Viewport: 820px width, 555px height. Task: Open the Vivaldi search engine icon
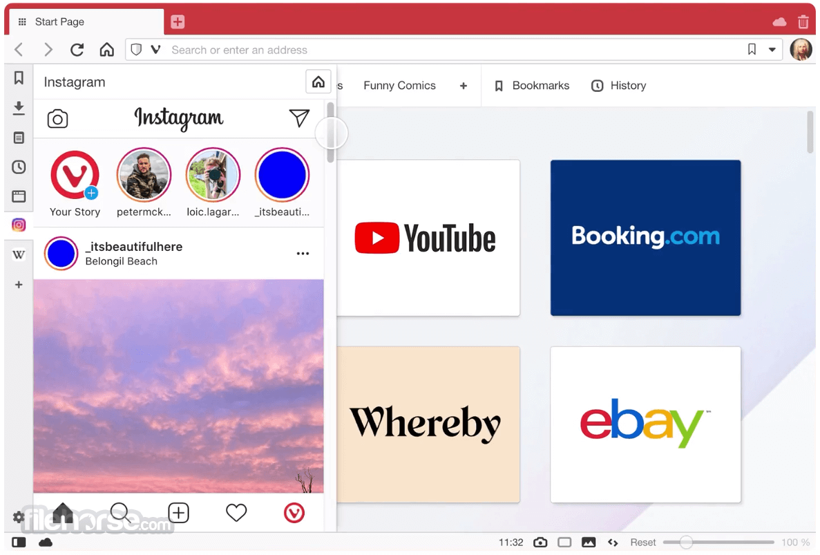click(x=156, y=50)
